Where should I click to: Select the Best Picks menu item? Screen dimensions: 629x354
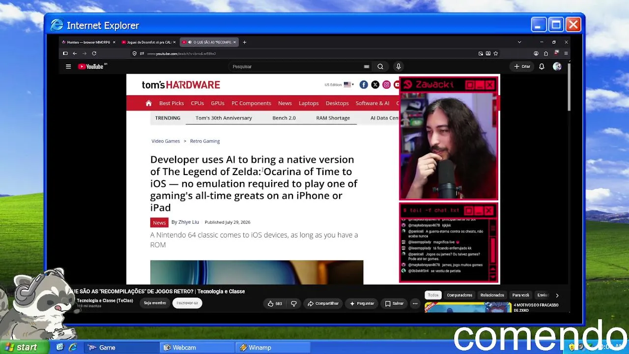coord(172,103)
